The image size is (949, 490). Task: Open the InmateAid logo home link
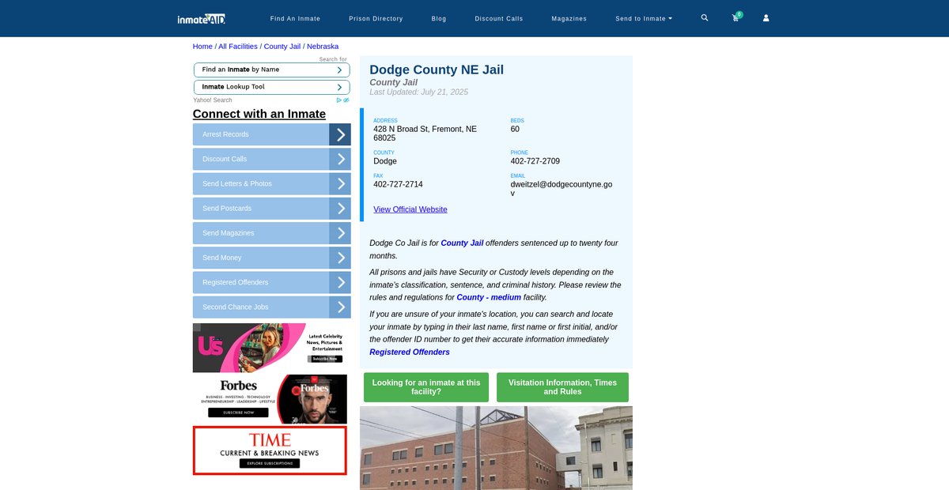pos(202,18)
